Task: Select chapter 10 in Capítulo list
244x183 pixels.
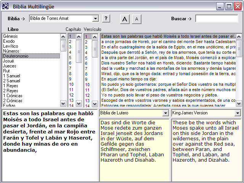Action: (x=72, y=84)
